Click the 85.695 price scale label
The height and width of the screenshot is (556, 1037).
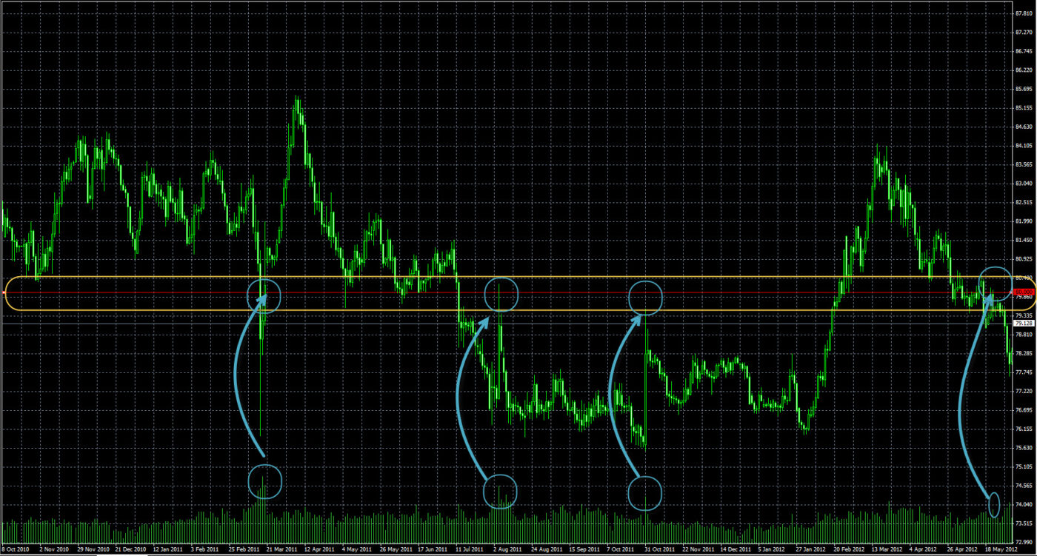point(1024,89)
